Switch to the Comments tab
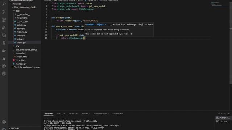Viewport: 232px width, 130px height. (x=118, y=113)
